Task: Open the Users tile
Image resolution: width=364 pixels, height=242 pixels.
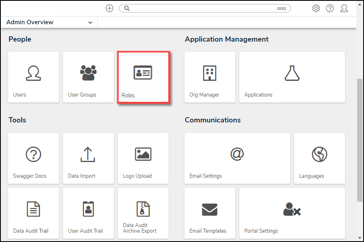Action: (x=33, y=77)
